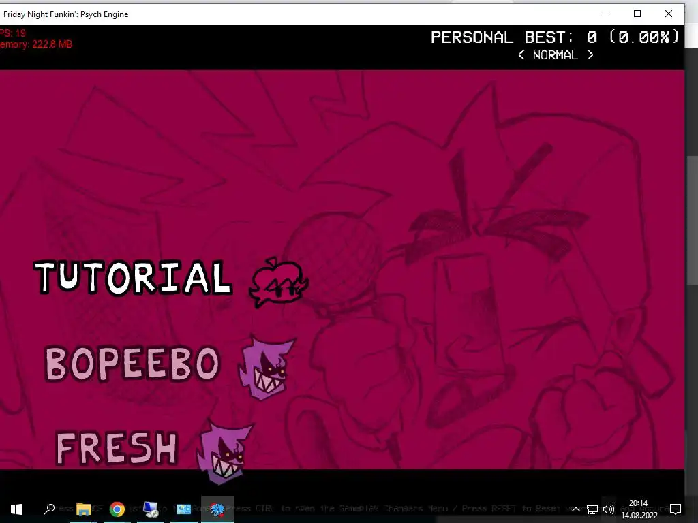The height and width of the screenshot is (523, 698).
Task: Switch difficulty with the left arrow
Action: point(521,54)
